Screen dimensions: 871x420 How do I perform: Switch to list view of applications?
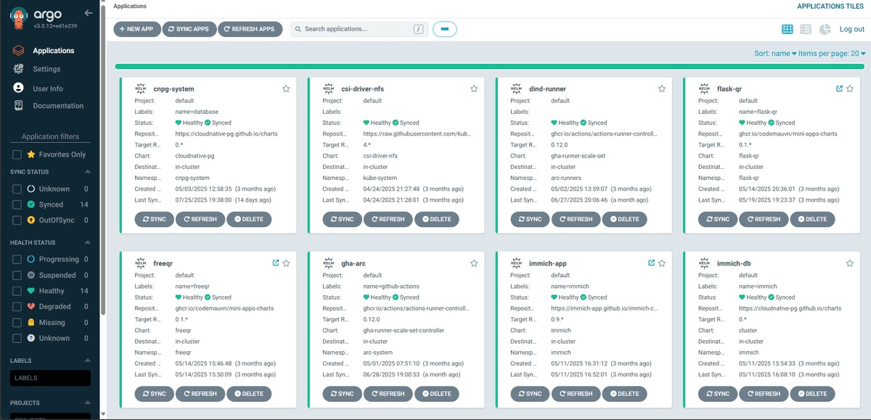tap(804, 29)
